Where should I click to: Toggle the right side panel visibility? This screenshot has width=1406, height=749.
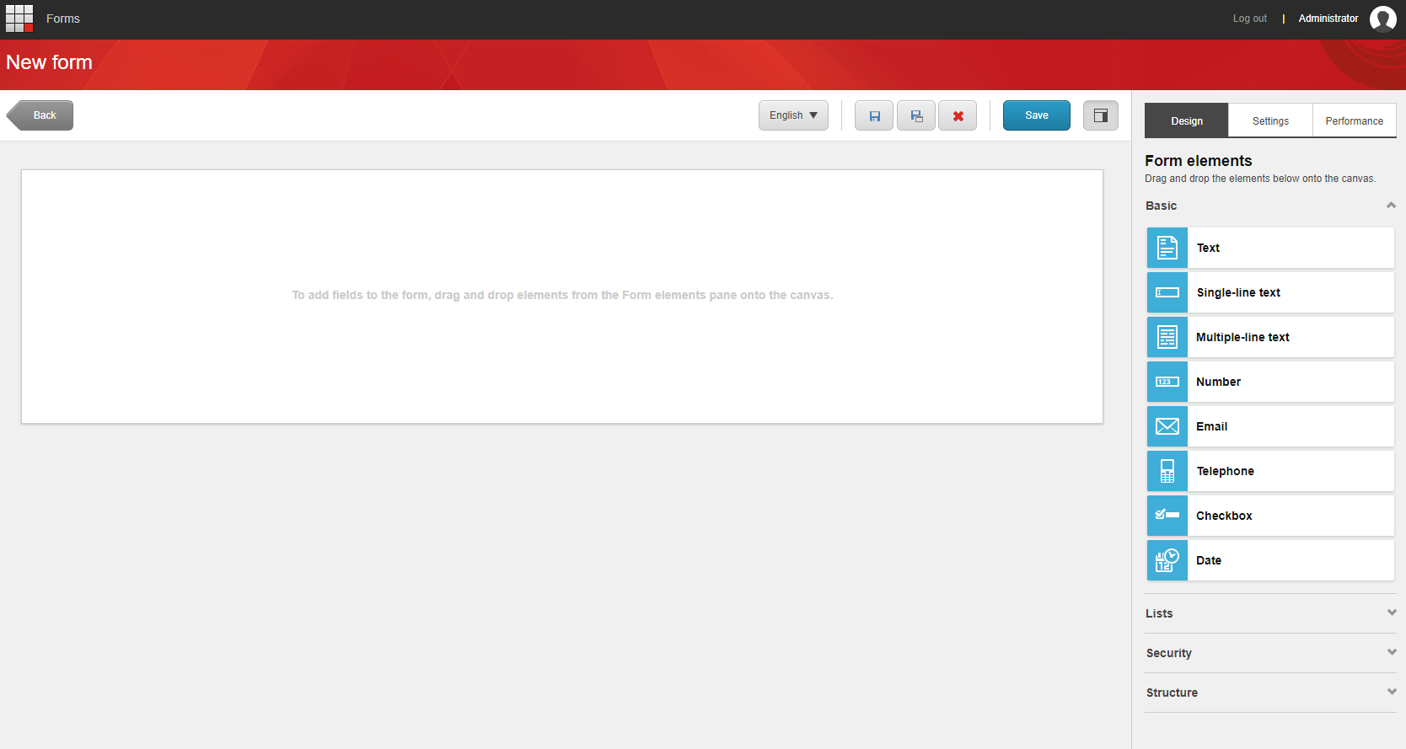(1100, 115)
